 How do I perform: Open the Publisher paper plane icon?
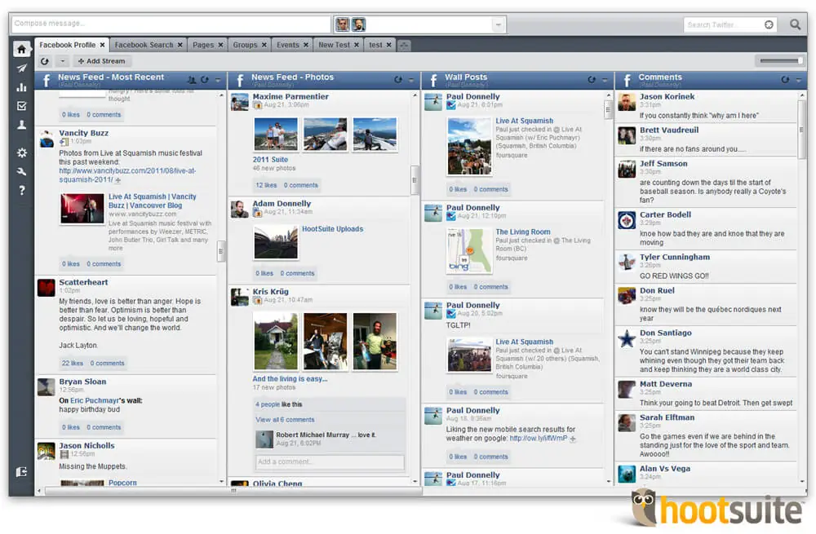click(21, 68)
